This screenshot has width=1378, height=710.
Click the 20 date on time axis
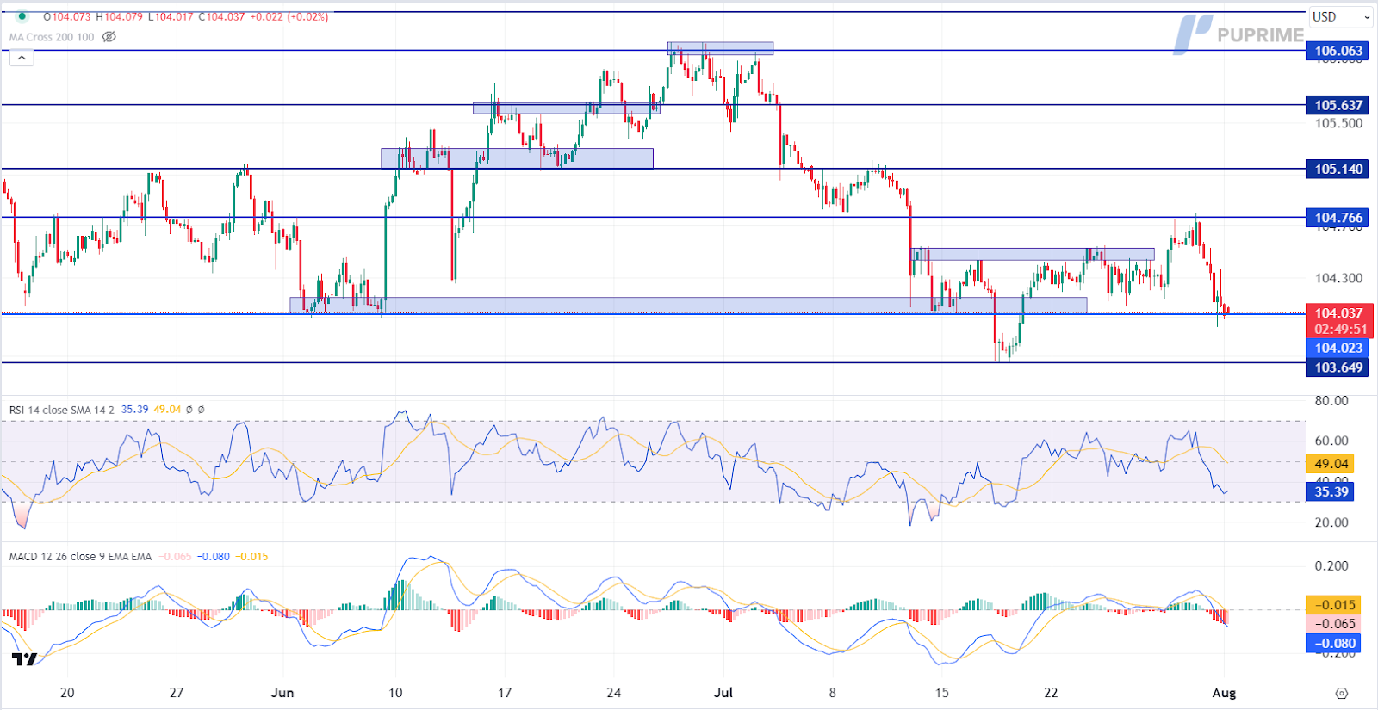(x=67, y=693)
